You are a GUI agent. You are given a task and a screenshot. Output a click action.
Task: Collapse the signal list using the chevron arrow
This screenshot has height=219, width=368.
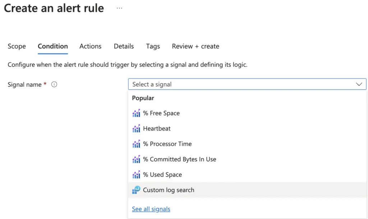coord(359,84)
